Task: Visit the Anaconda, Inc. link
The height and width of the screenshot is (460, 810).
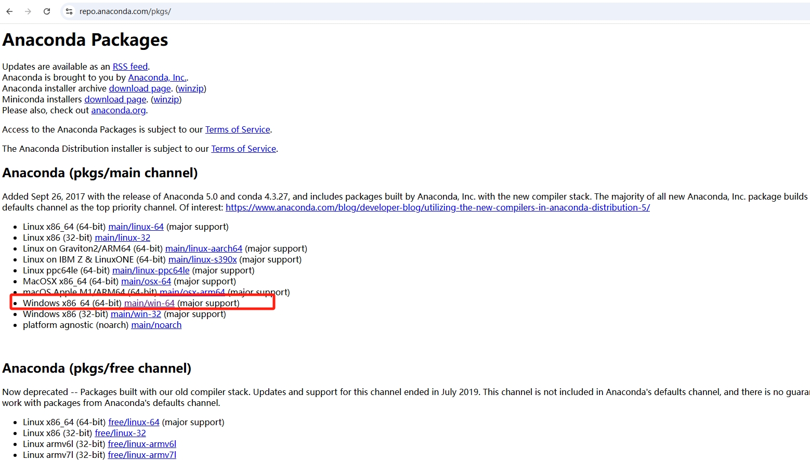Action: (157, 77)
